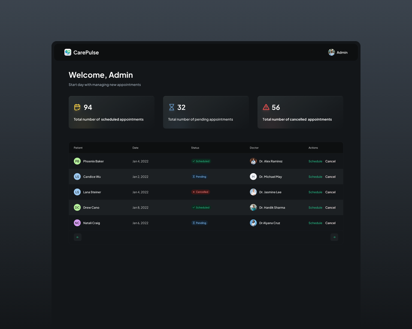
Task: Click the blue hourglass icon on pending appointments card
Action: (172, 107)
